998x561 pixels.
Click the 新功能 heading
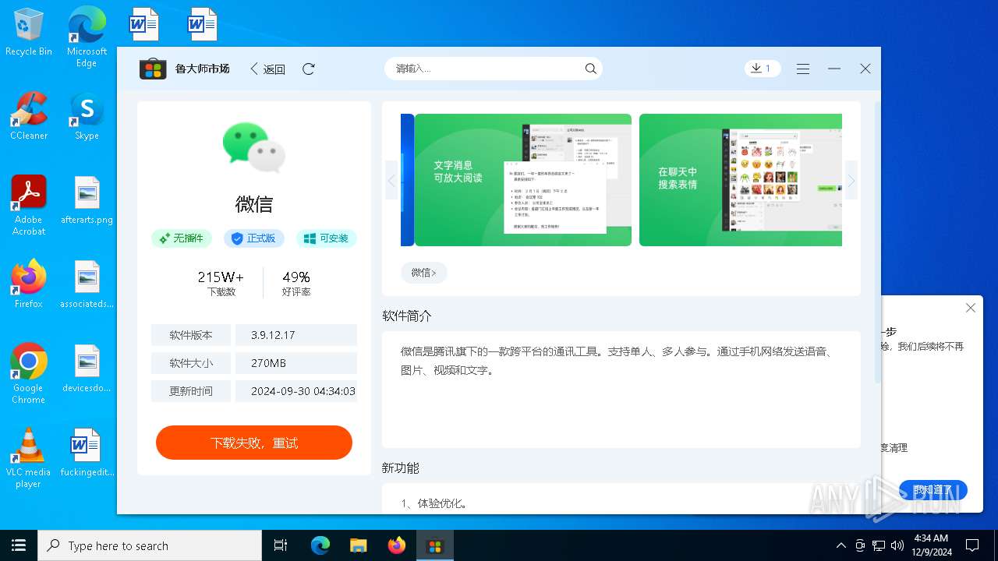pyautogui.click(x=400, y=467)
